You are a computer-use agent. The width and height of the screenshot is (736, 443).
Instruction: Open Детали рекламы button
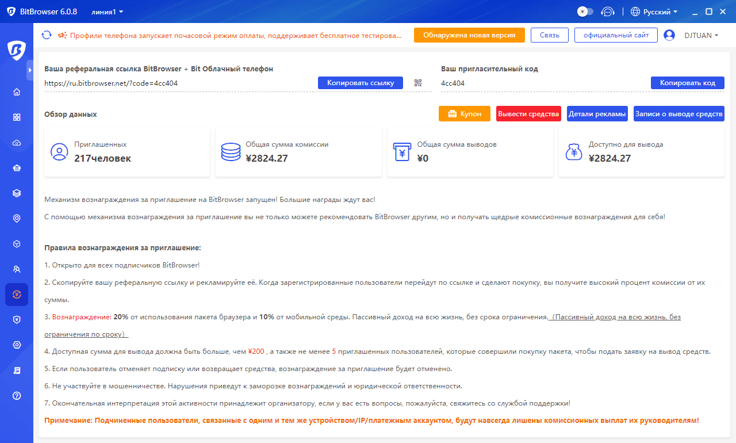point(597,114)
